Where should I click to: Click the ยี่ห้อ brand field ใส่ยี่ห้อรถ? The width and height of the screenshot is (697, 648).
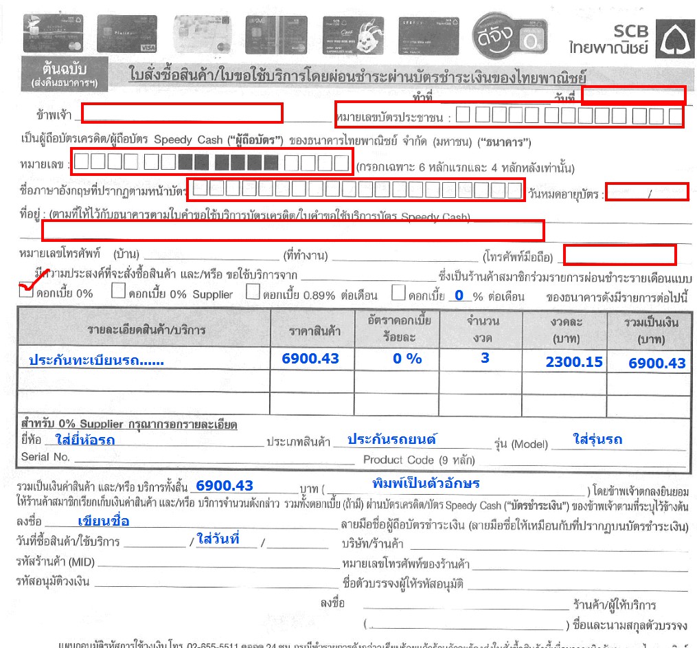coord(153,440)
